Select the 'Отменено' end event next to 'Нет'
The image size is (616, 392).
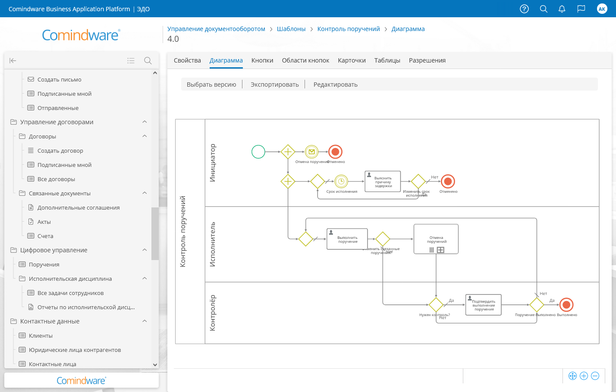tap(448, 182)
